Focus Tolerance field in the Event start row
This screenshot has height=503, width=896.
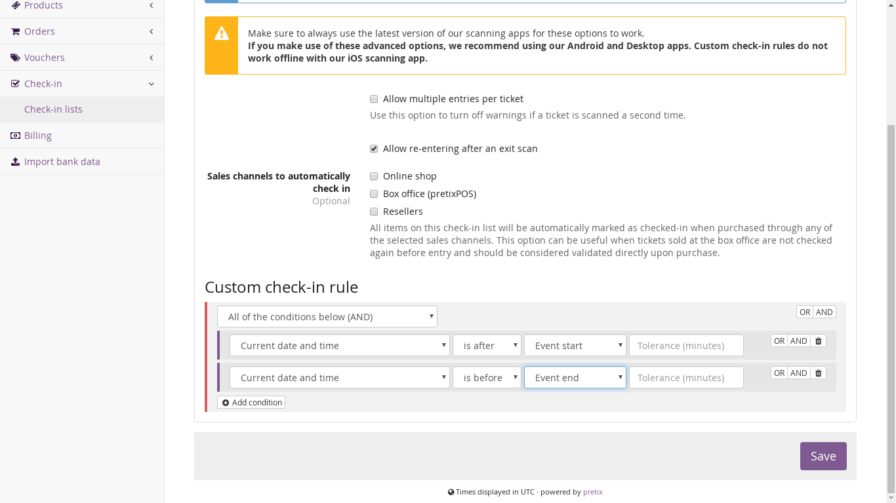pos(685,345)
